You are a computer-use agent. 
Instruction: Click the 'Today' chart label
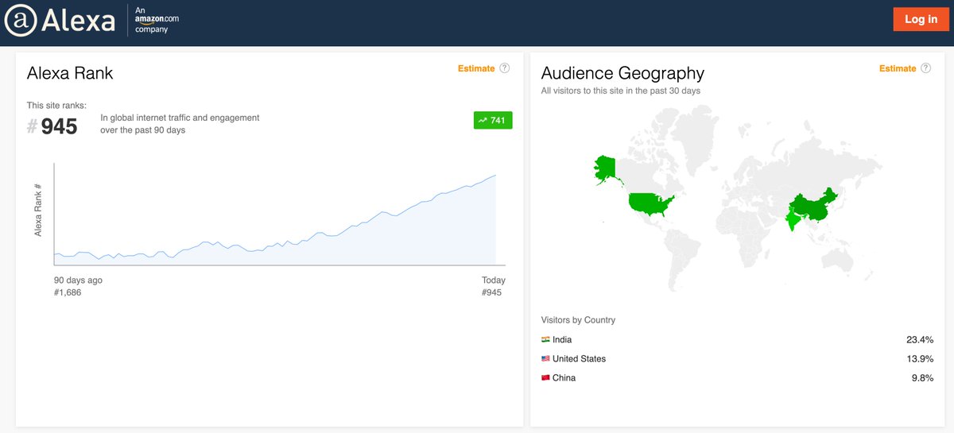click(x=494, y=280)
